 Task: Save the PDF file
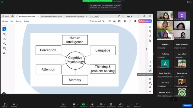point(109,21)
